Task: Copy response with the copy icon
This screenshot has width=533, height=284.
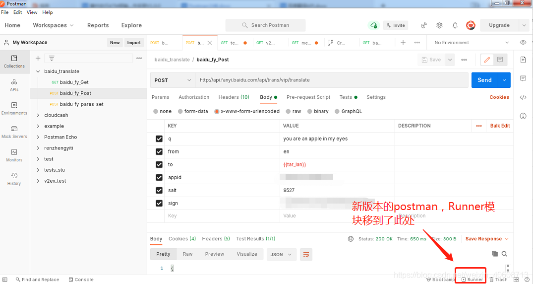Action: coord(495,254)
